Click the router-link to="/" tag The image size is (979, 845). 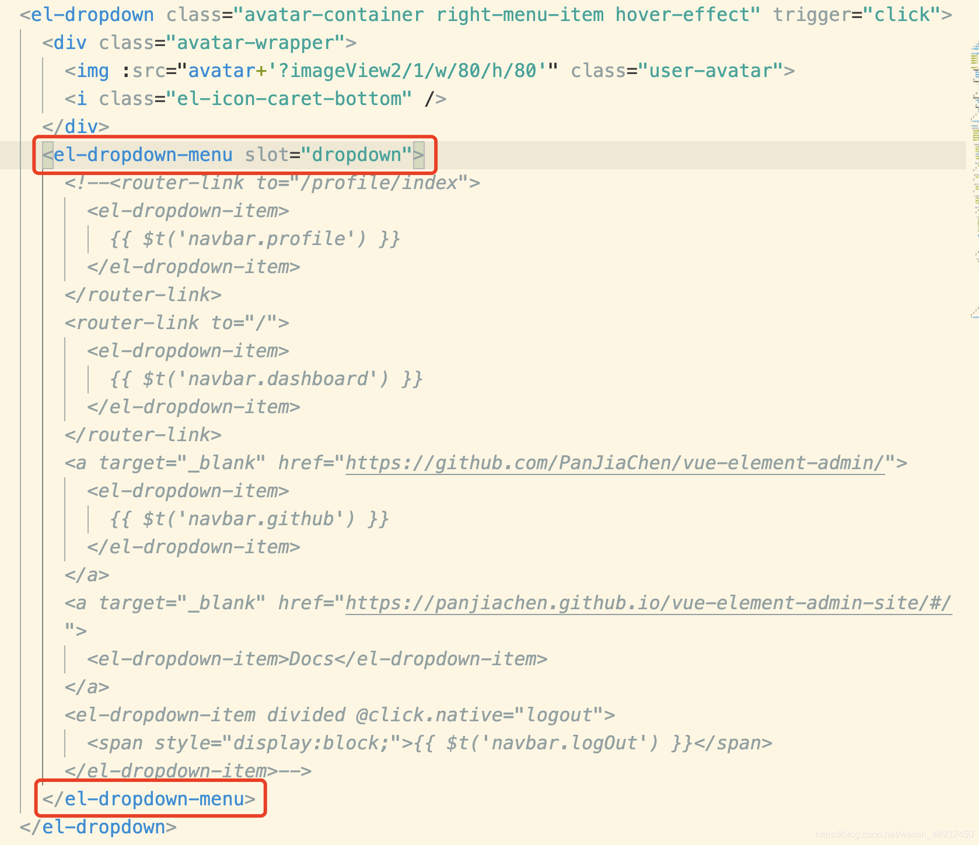click(x=175, y=322)
